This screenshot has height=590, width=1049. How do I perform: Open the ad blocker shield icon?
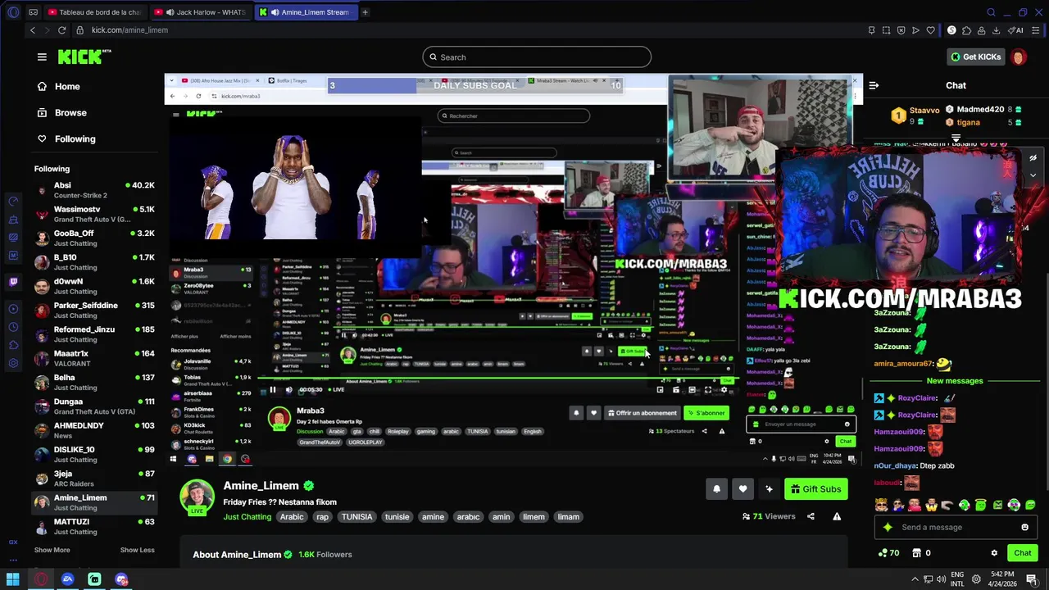(901, 30)
